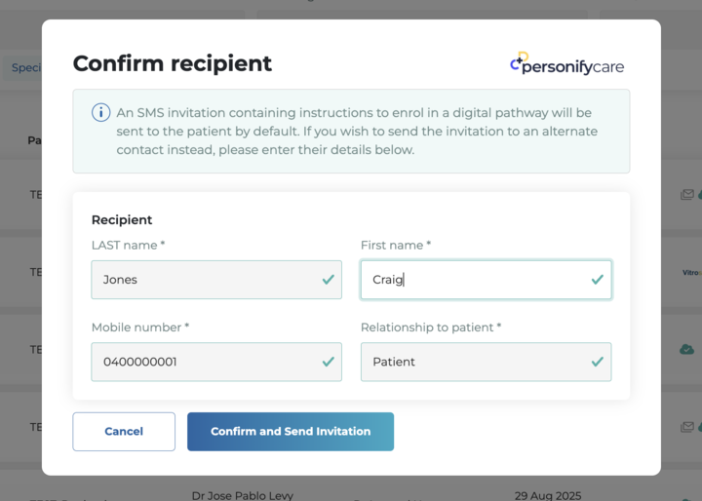
Task: Click the info icon in the SMS notice
Action: tap(100, 113)
